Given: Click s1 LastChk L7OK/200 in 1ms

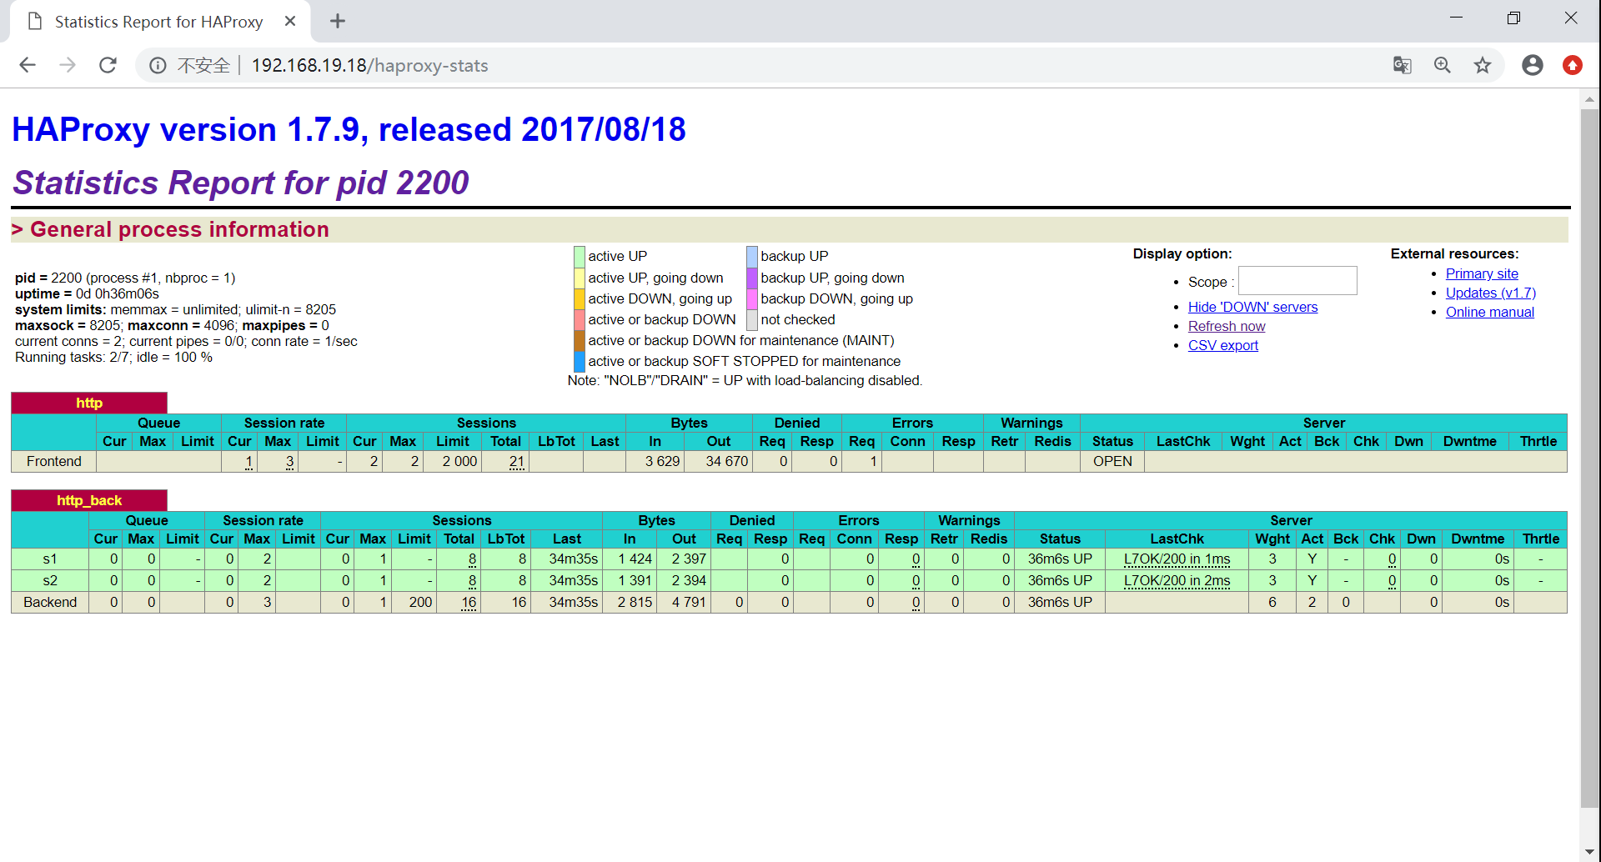Looking at the screenshot, I should click(x=1177, y=559).
